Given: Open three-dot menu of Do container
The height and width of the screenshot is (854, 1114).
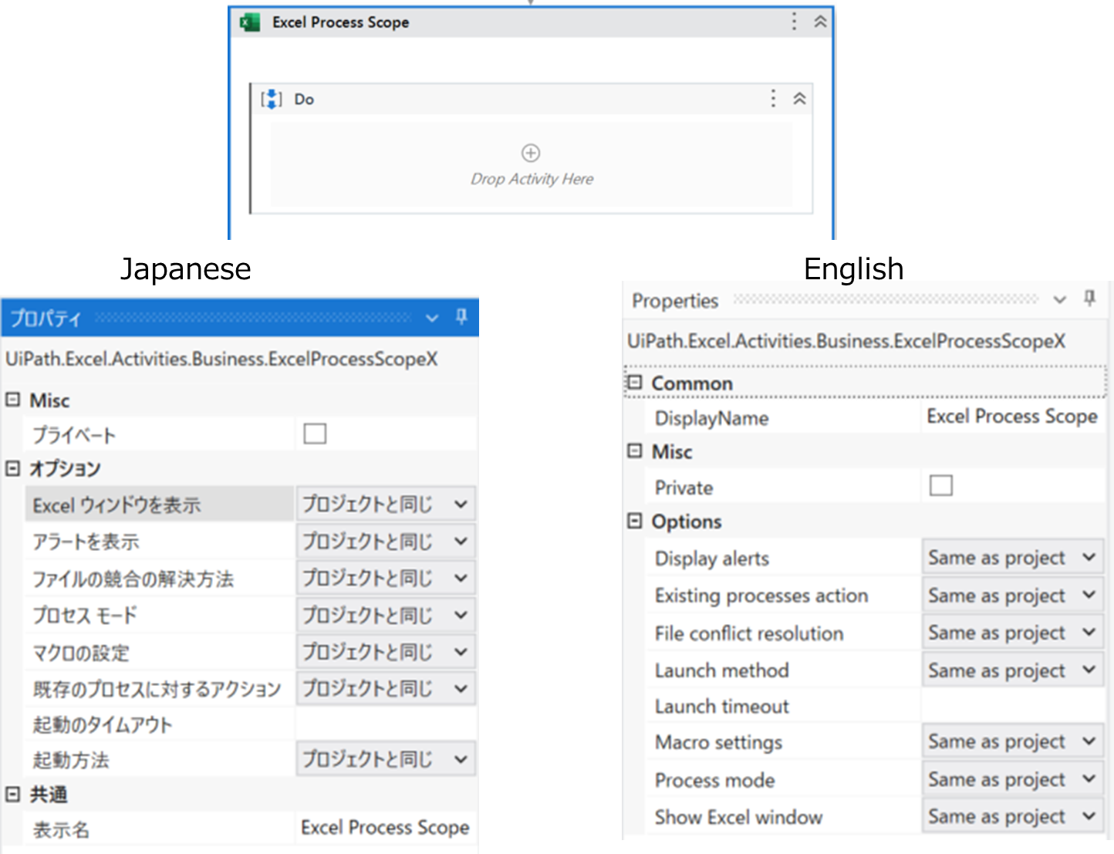Looking at the screenshot, I should click(773, 98).
